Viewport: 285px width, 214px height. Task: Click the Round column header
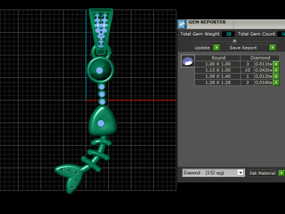tap(217, 58)
